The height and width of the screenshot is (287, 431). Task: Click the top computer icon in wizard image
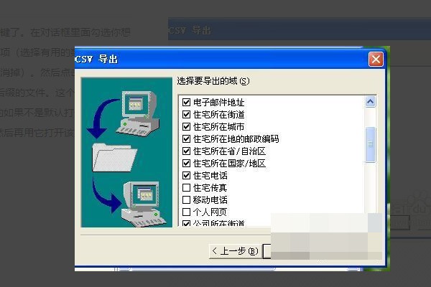click(x=137, y=113)
